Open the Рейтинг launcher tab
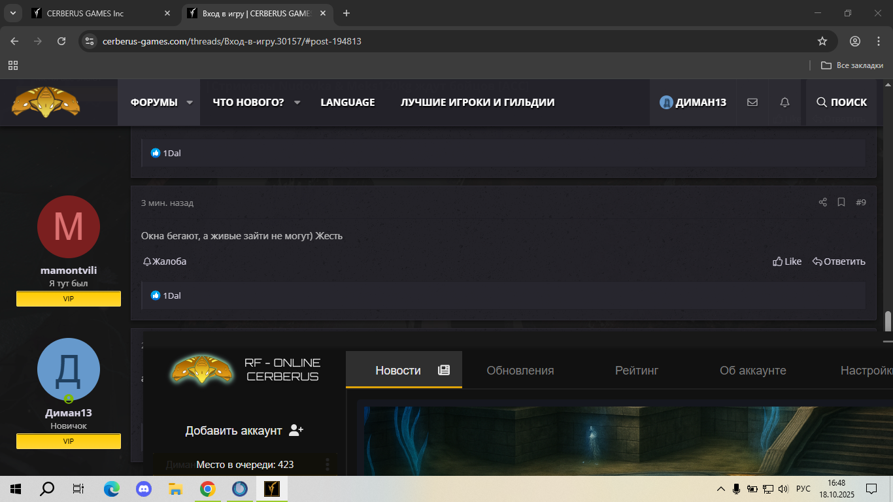 tap(636, 371)
